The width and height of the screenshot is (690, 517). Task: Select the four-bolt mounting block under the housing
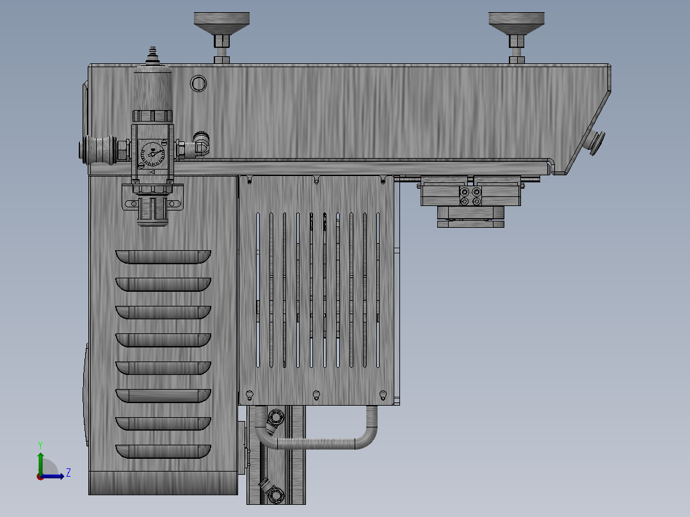pyautogui.click(x=470, y=196)
